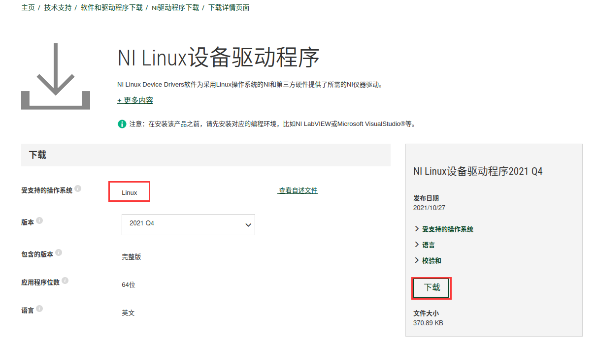The width and height of the screenshot is (597, 343).
Task: Expand 语言 section in the right panel
Action: (x=425, y=245)
